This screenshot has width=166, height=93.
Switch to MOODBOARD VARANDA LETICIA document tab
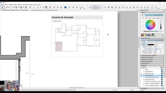click(x=44, y=10)
